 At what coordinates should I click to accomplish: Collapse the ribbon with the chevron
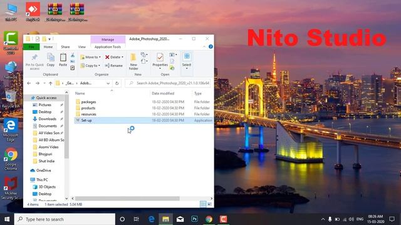[x=204, y=47]
